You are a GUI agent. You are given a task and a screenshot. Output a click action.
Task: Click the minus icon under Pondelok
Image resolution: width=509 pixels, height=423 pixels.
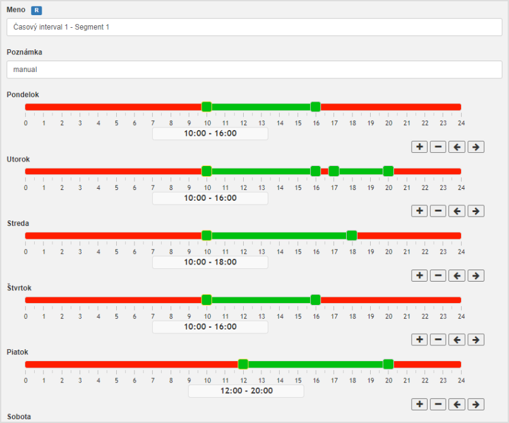[x=438, y=146]
